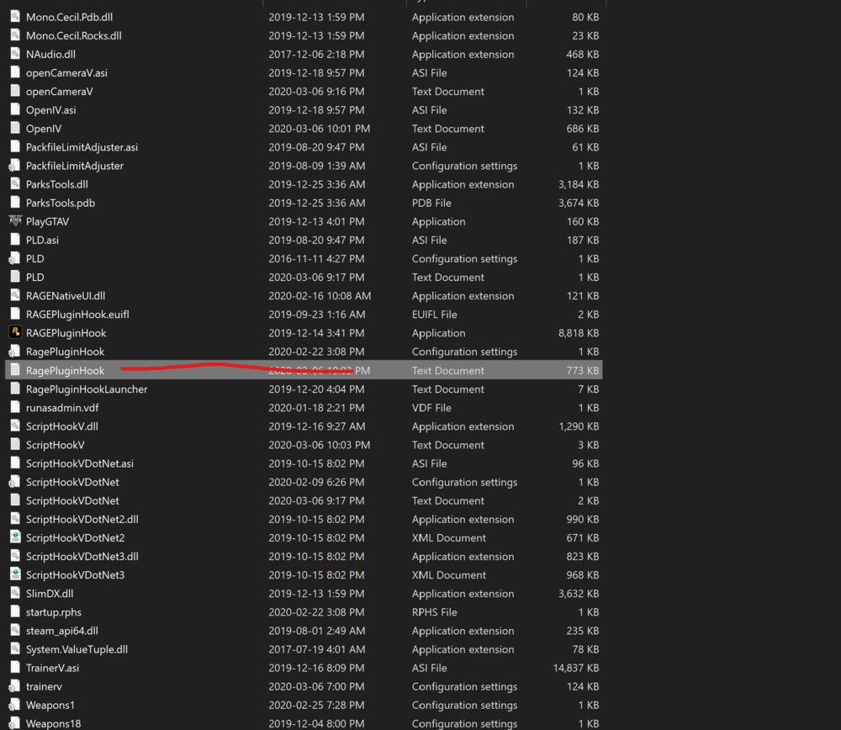
Task: Click the Mono.Cecil.Rocks.dll file icon
Action: (14, 35)
